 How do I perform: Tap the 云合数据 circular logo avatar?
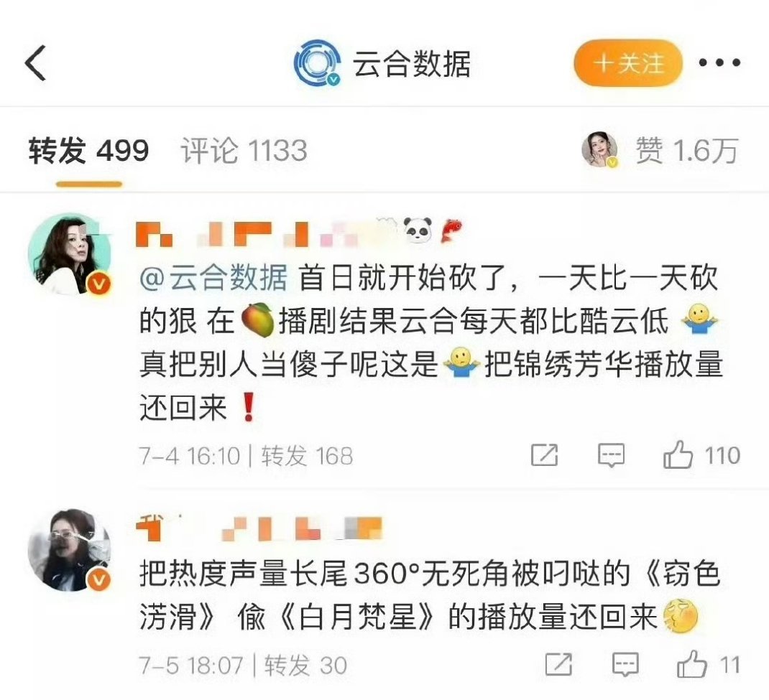tap(318, 62)
